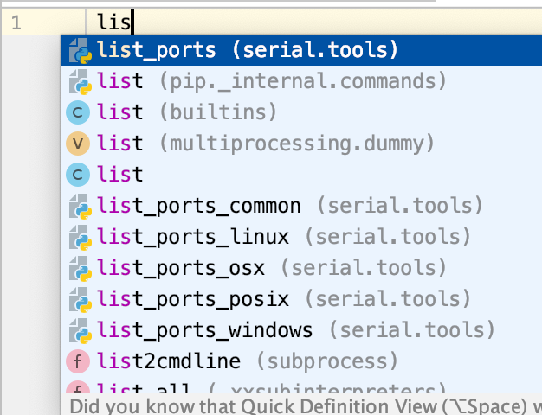Select list_ports_posix (serial.tools) suggestion
Viewport: 542px width, 415px height.
click(x=301, y=299)
